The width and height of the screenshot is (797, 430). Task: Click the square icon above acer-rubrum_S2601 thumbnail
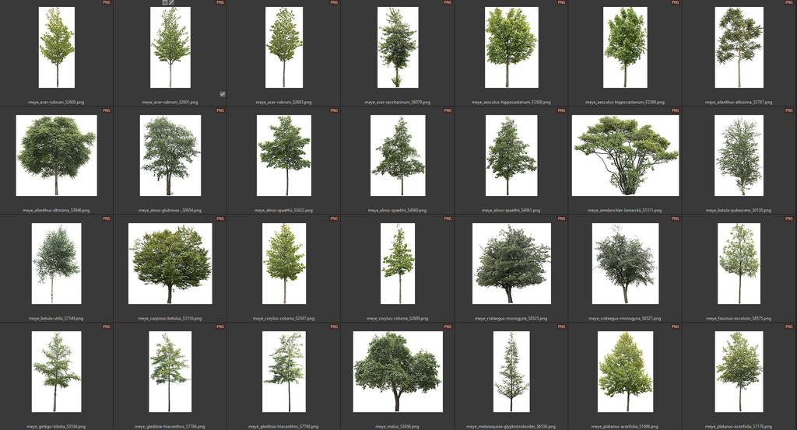coord(164,3)
